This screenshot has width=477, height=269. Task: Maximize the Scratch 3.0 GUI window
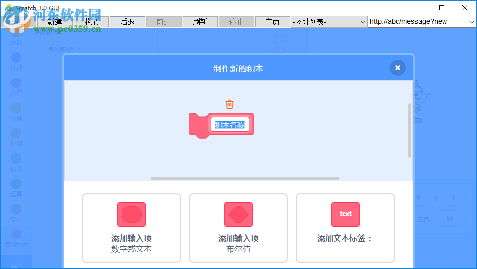[x=442, y=8]
